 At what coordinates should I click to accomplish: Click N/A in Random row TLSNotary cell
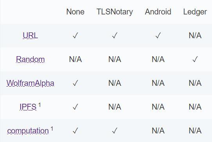pos(115,59)
